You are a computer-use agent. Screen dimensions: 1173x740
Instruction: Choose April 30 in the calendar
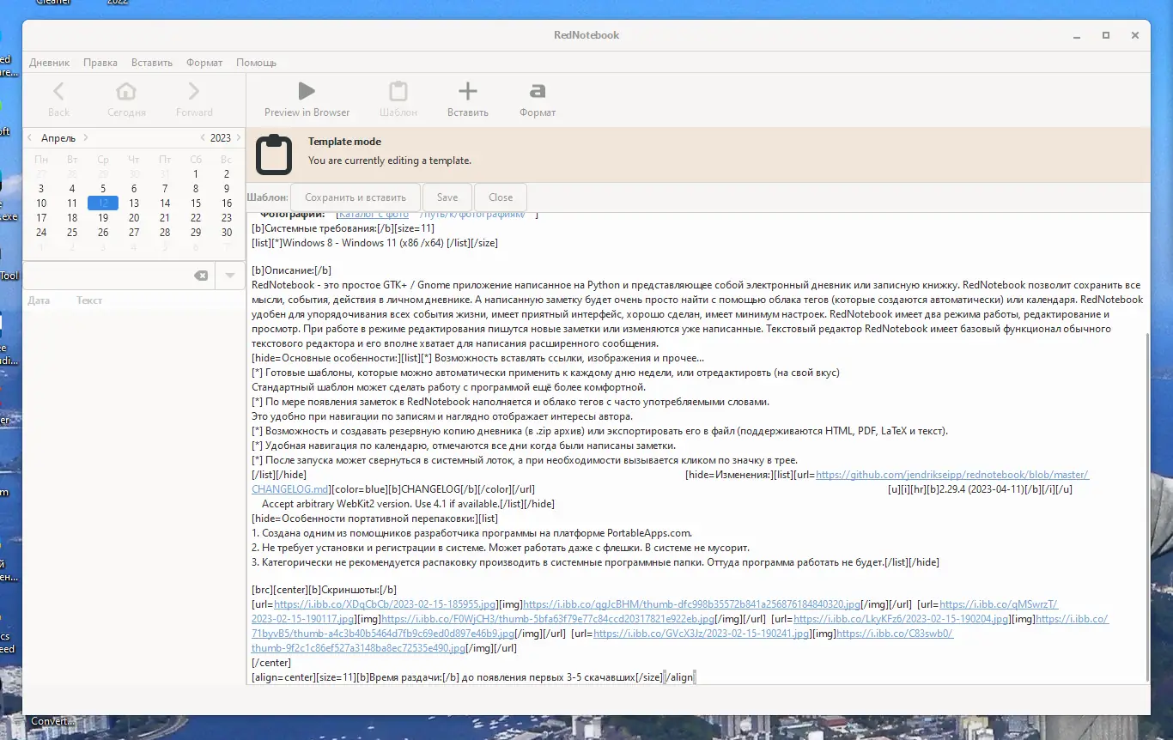227,233
